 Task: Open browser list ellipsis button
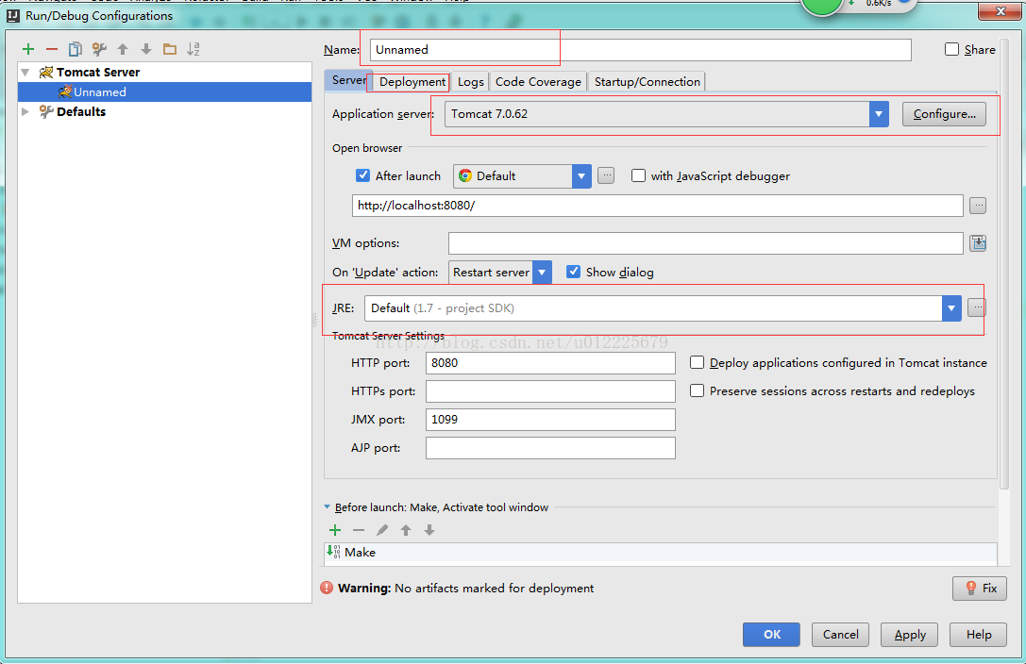click(x=606, y=175)
